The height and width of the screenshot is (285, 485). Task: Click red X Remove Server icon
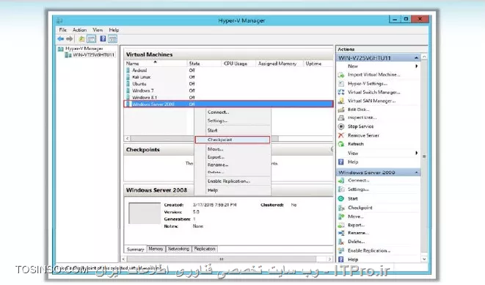click(x=341, y=135)
